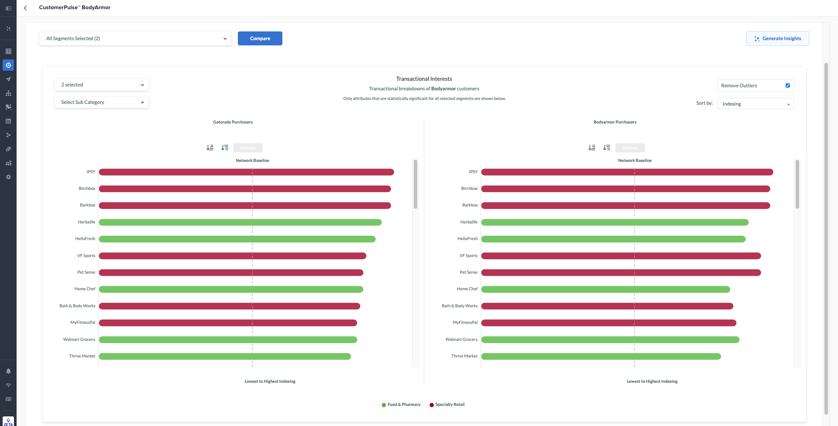Click Lowest to Highest Indexing under Bodyarmor chart
The height and width of the screenshot is (426, 838).
[x=652, y=381]
